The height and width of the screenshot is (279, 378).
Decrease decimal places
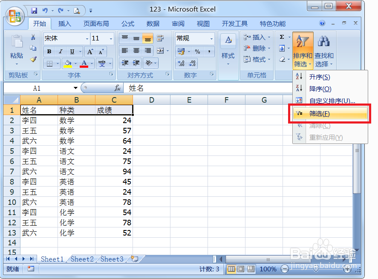[x=192, y=63]
